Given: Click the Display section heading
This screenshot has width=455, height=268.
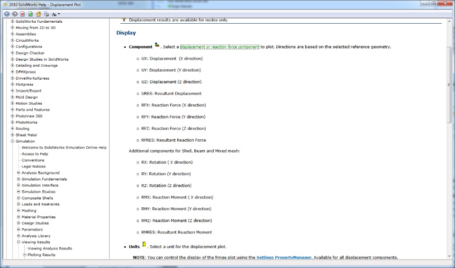Looking at the screenshot, I should click(x=126, y=33).
